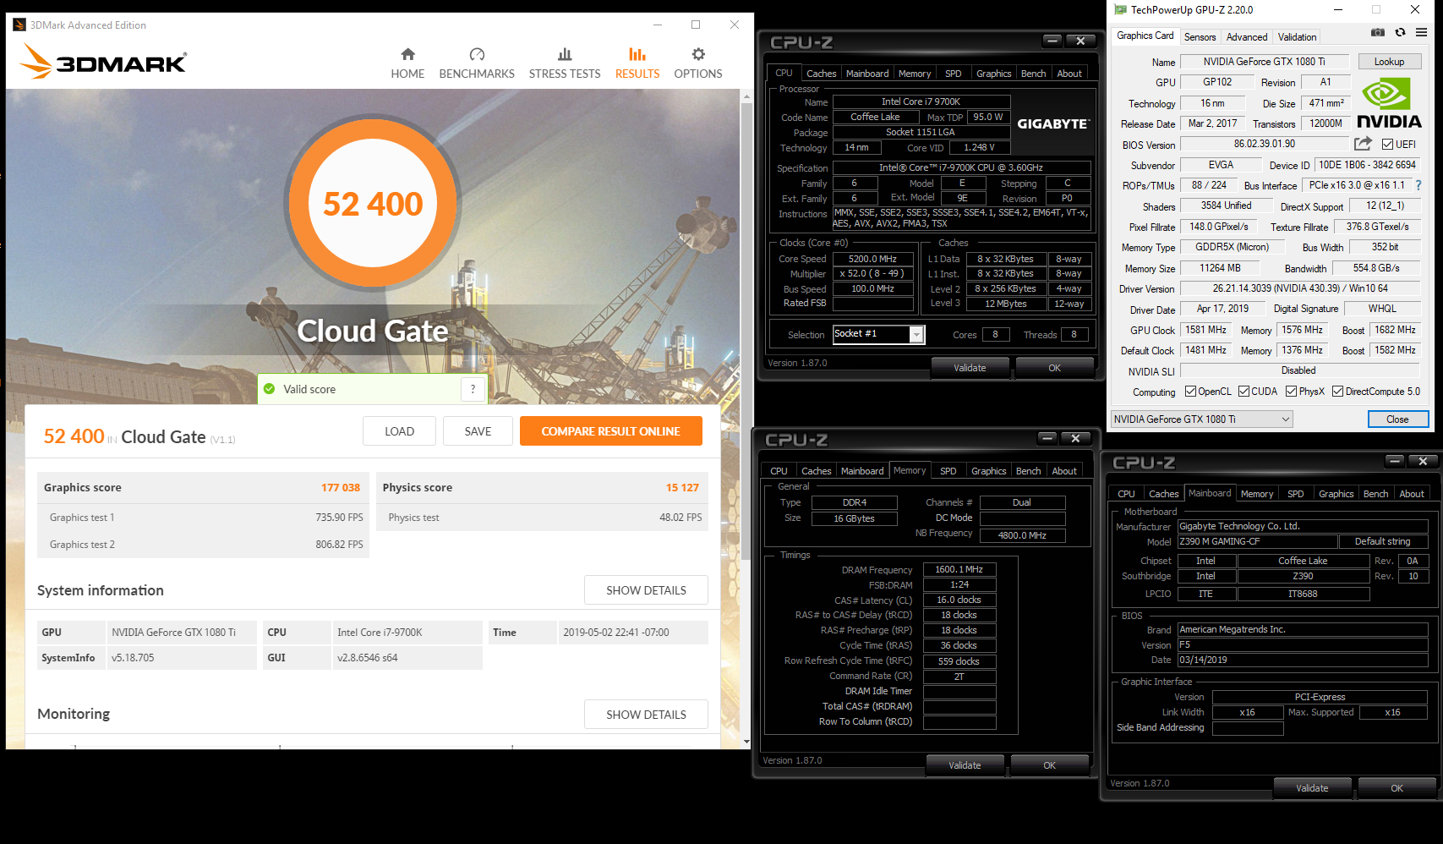Click Validate in CPU-Z Mainboard window
The height and width of the screenshot is (844, 1443).
point(1312,788)
